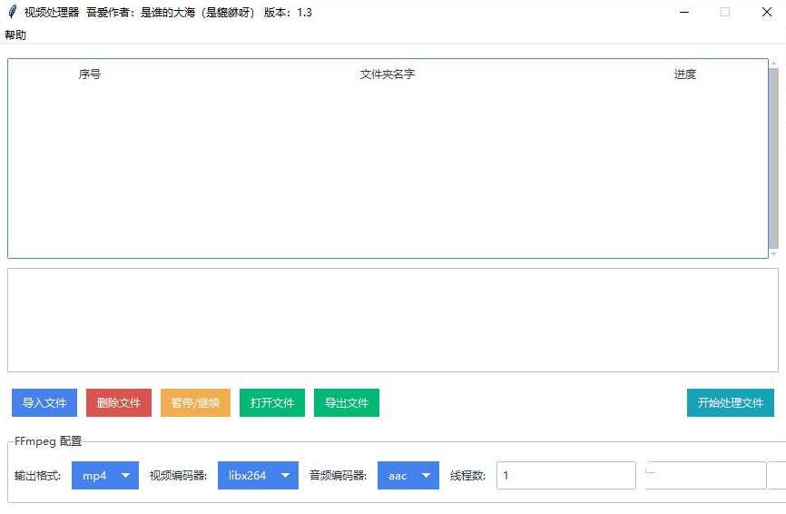This screenshot has height=514, width=786.
Task: Click the 输出格式 label
Action: pyautogui.click(x=37, y=475)
